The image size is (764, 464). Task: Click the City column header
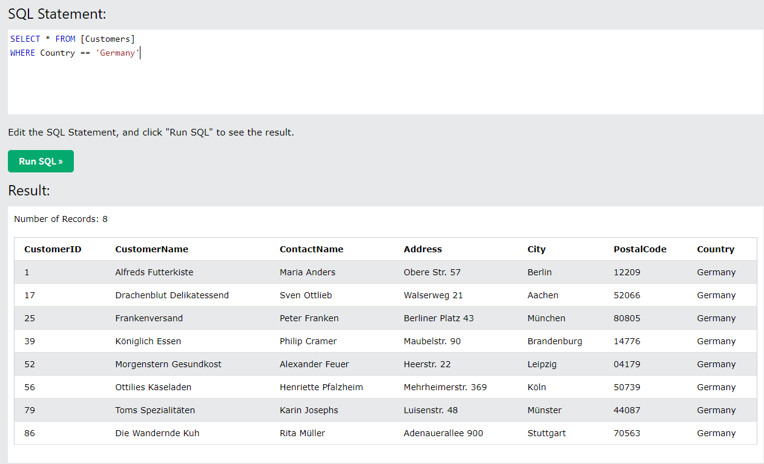pos(536,249)
